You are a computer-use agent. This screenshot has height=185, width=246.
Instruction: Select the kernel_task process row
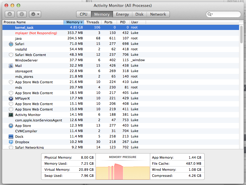[x=121, y=28]
